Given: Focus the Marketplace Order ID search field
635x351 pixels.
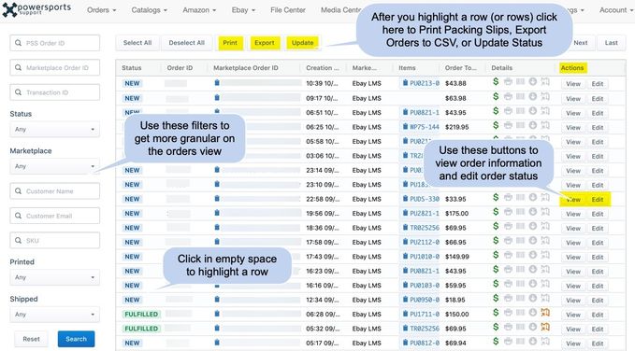Looking at the screenshot, I should coord(54,67).
